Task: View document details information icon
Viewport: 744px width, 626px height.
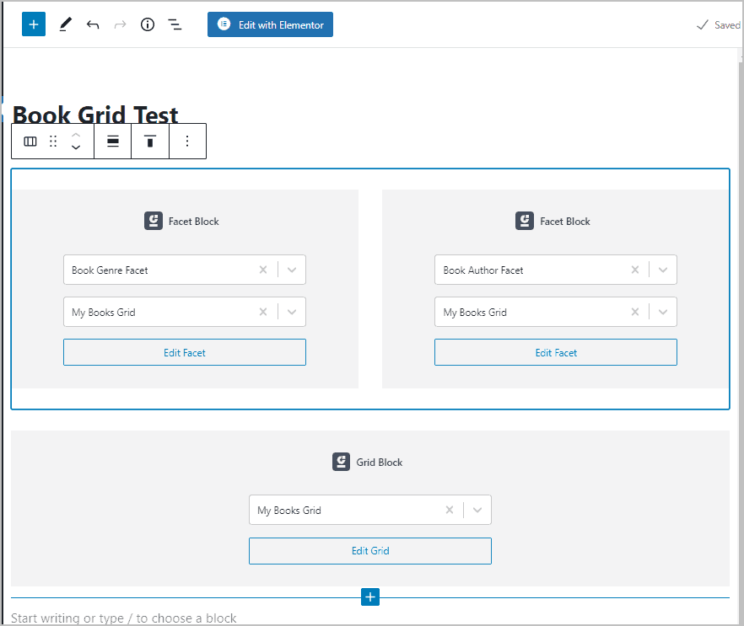Action: click(147, 24)
